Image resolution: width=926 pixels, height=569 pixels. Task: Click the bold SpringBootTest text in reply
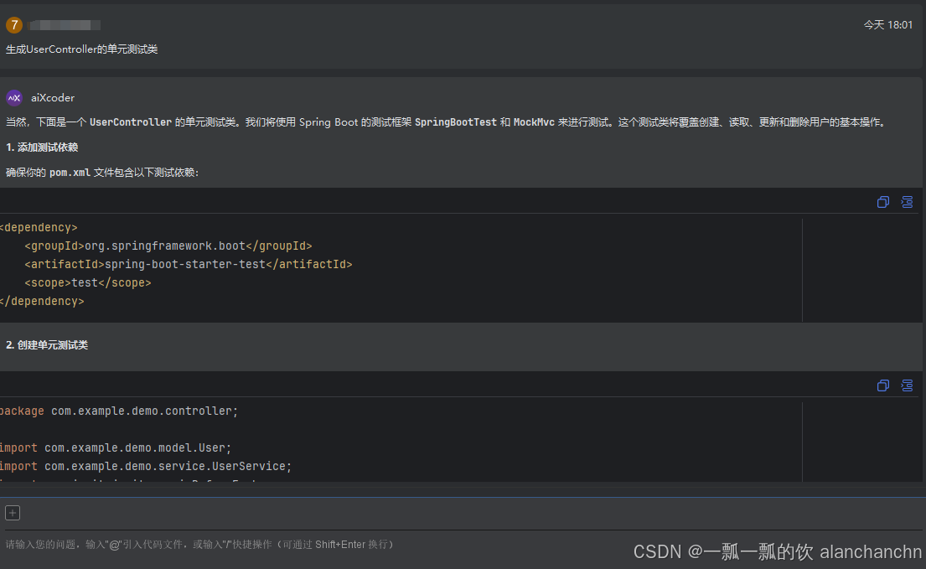[456, 122]
